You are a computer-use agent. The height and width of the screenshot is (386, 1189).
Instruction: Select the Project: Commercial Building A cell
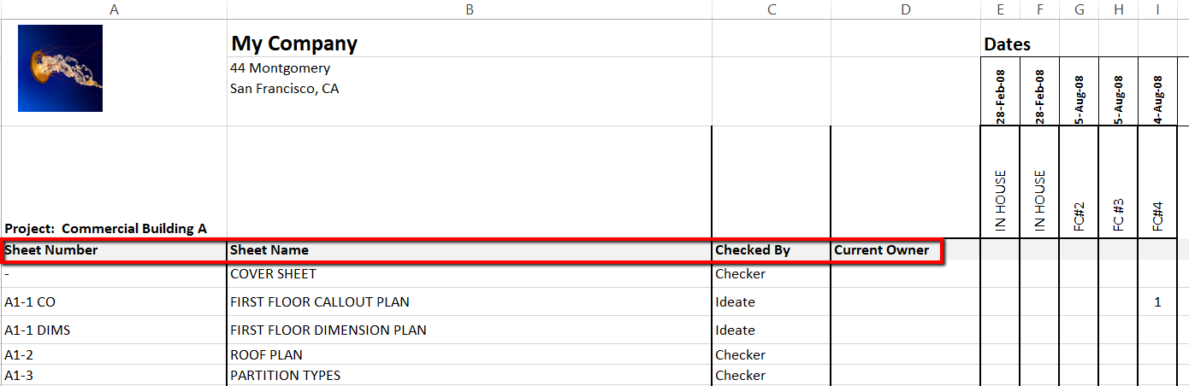point(106,229)
